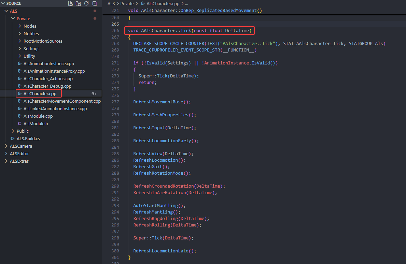Expand the Public folder
406x264 pixels.
click(13, 131)
